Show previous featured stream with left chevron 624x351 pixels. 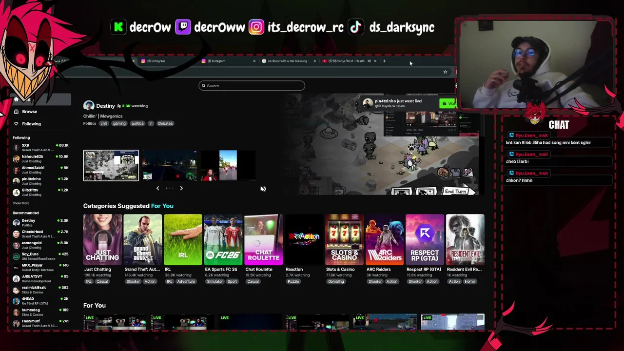157,188
